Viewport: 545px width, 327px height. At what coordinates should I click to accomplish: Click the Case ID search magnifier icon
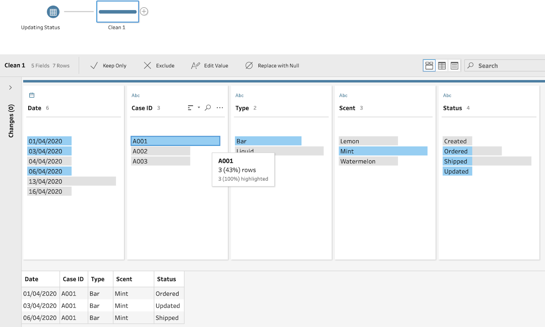(208, 108)
